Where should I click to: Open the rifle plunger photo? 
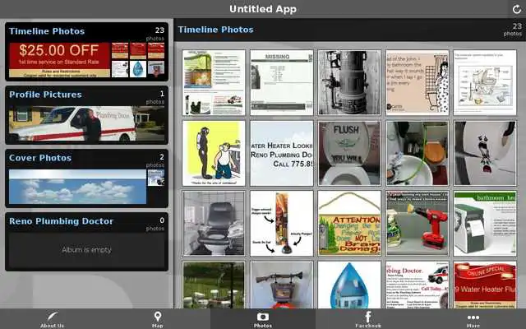pyautogui.click(x=281, y=285)
